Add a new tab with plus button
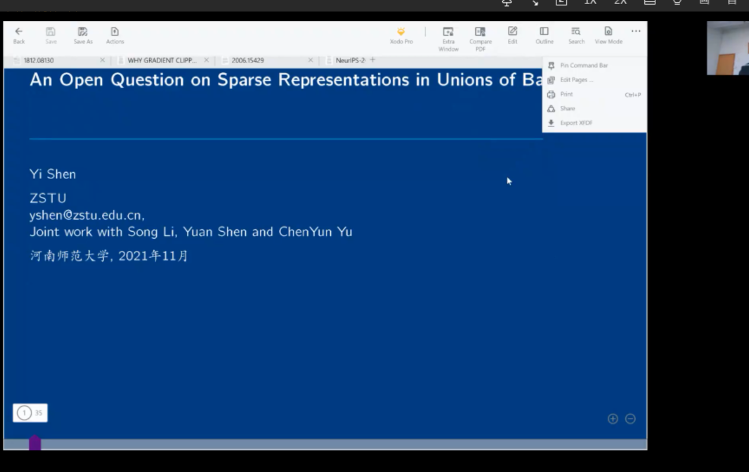Image resolution: width=749 pixels, height=472 pixels. tap(372, 60)
